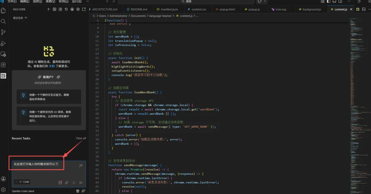Screen dimensions: 371x194
Task: Split the editor with the layout icon
Action: [364, 9]
